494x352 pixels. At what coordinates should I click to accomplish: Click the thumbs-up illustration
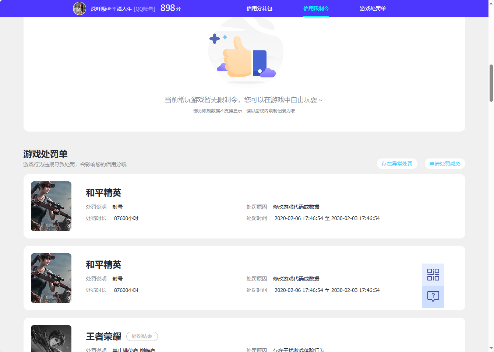click(x=246, y=52)
